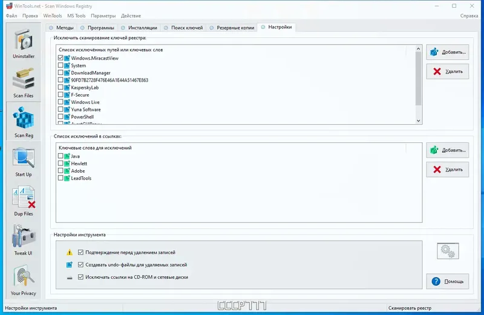Click Сканировать реестр in status bar

pyautogui.click(x=410, y=308)
